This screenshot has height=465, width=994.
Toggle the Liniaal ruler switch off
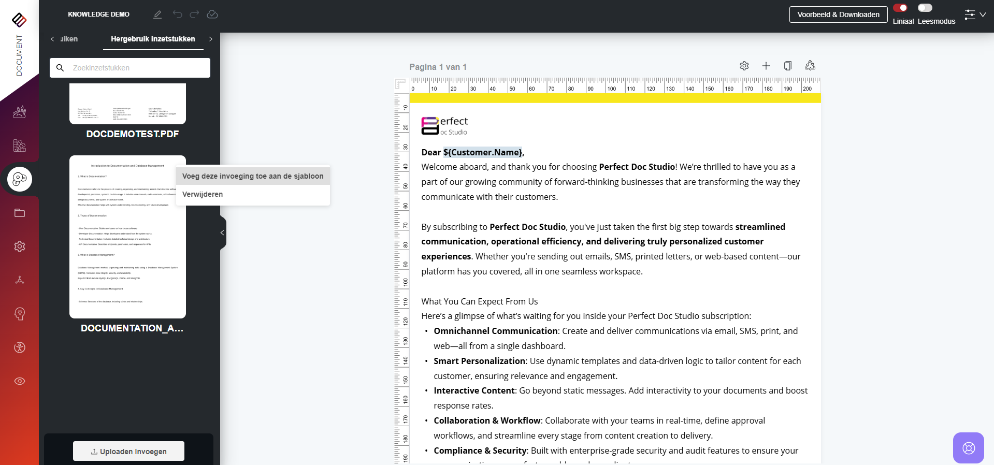click(900, 8)
